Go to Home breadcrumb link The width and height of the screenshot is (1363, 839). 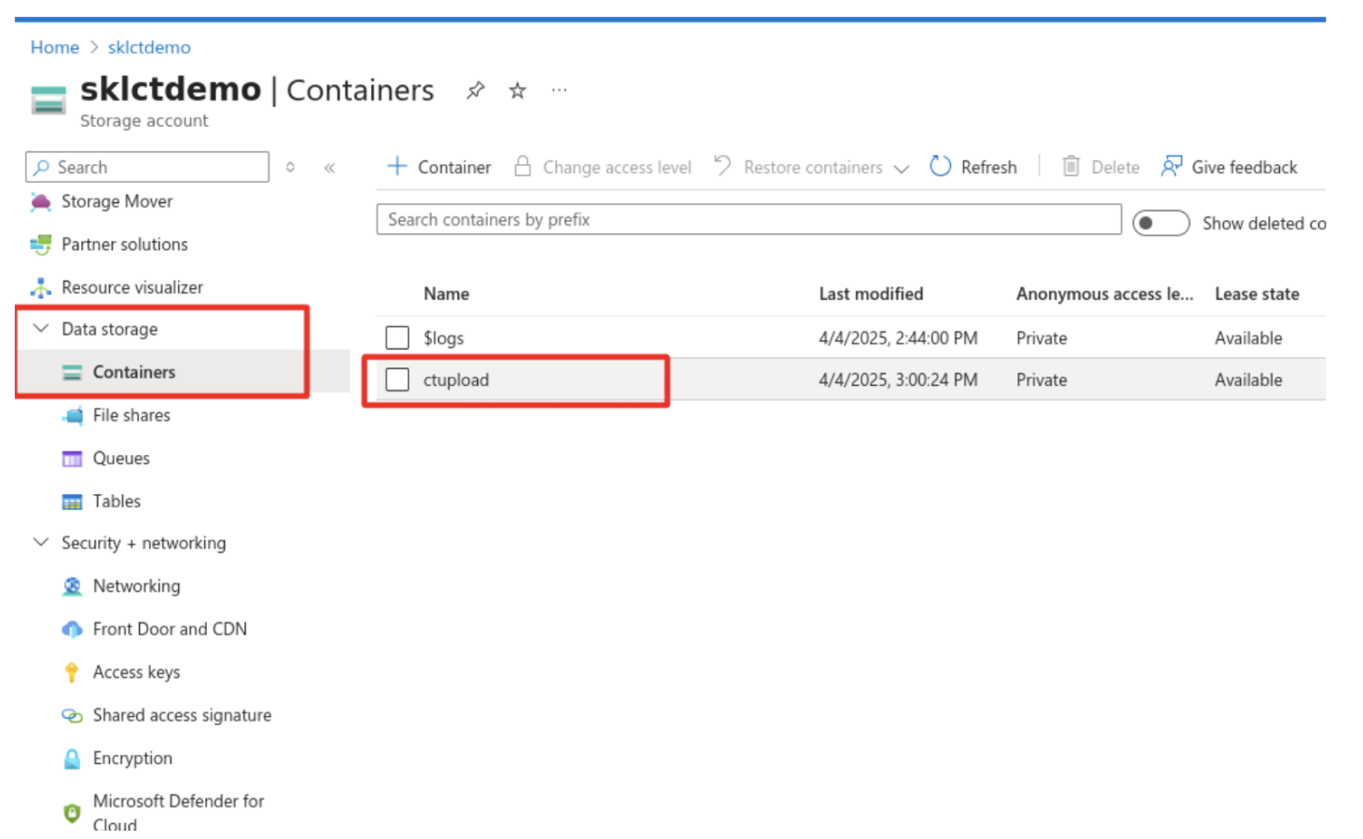pyautogui.click(x=55, y=47)
